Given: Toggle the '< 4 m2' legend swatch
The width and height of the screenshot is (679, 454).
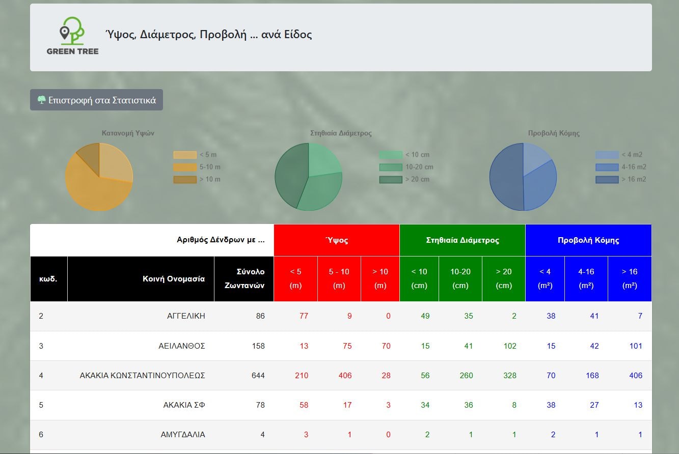Looking at the screenshot, I should click(607, 155).
